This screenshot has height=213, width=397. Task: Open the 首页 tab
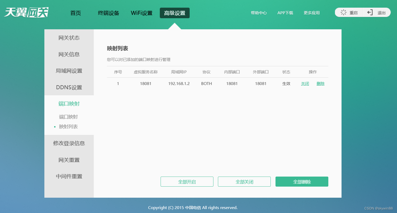click(x=76, y=13)
